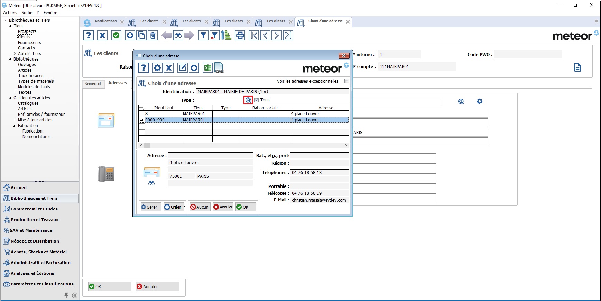
Task: Click the Type input field
Action: pyautogui.click(x=220, y=100)
